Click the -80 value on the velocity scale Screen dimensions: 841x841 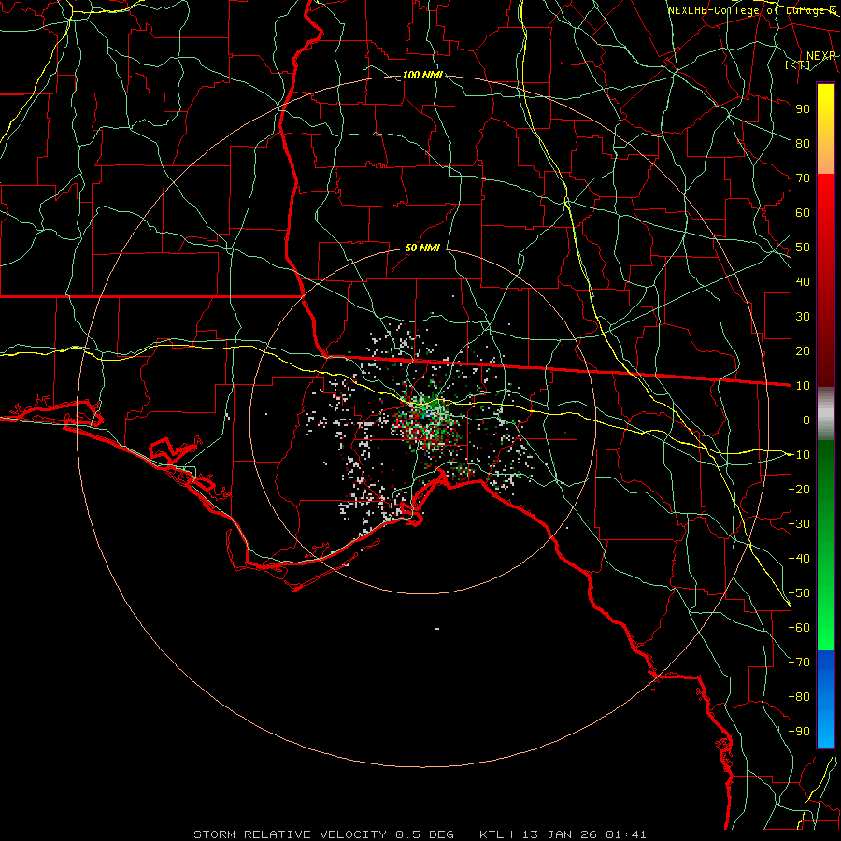pyautogui.click(x=799, y=697)
